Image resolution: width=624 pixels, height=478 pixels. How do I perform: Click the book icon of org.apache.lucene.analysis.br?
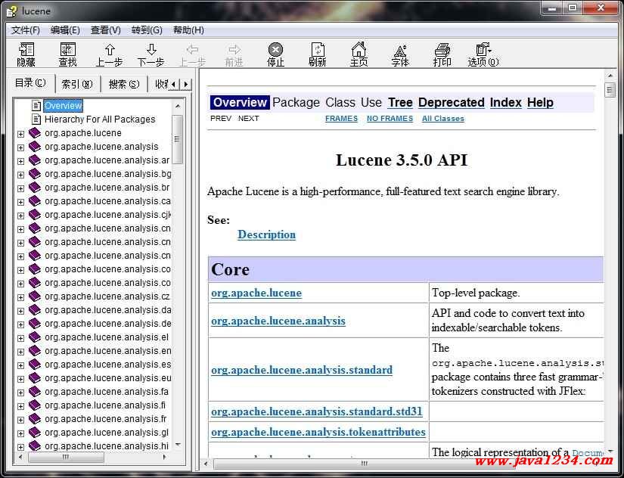click(35, 188)
